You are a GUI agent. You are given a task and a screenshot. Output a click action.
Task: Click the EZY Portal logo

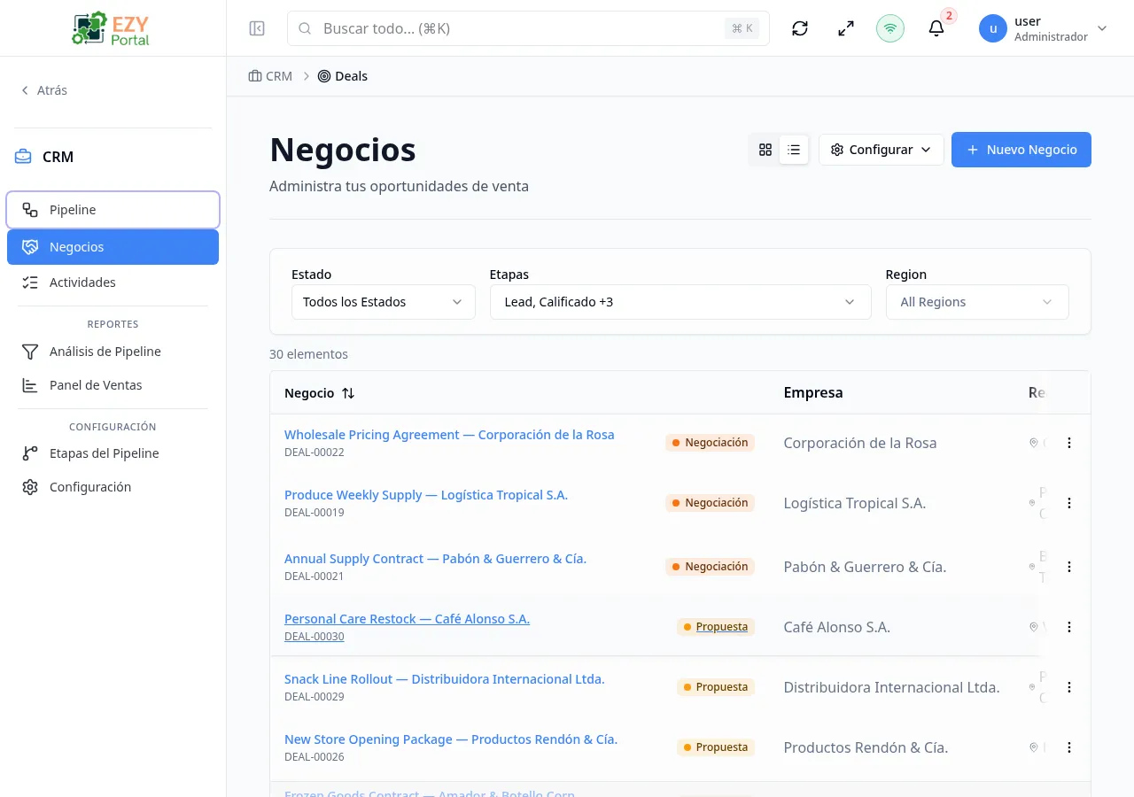click(x=112, y=28)
